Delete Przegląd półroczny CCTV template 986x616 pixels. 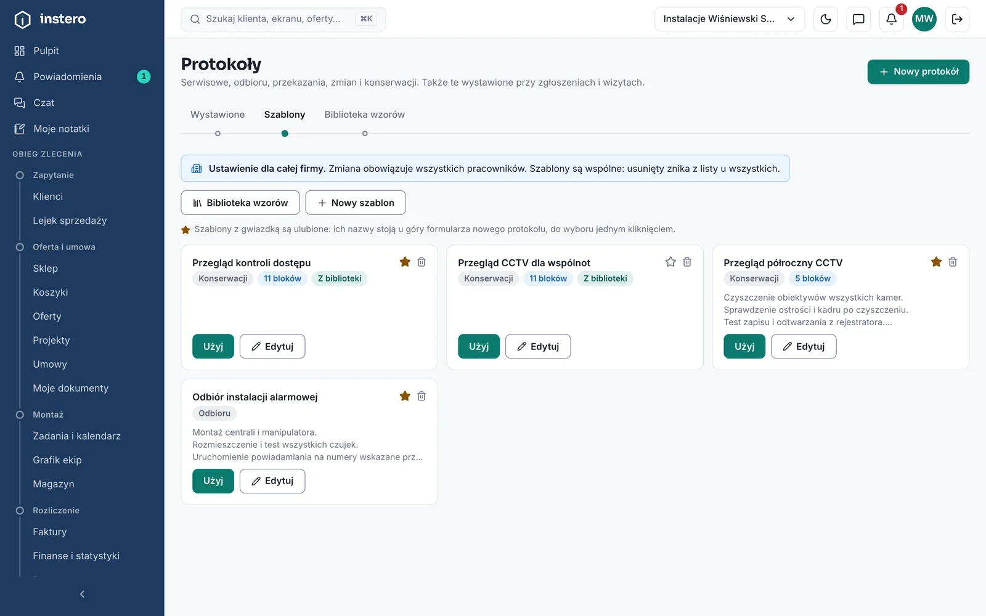click(x=953, y=262)
